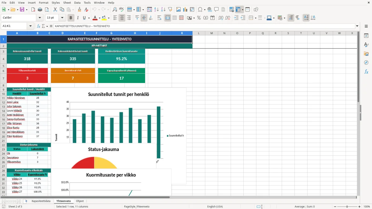372x209 pixels.
Task: Toggle Merge and Center Cells
Action: tap(168, 18)
